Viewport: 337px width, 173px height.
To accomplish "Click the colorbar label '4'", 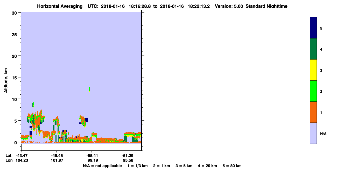I will (x=321, y=49).
